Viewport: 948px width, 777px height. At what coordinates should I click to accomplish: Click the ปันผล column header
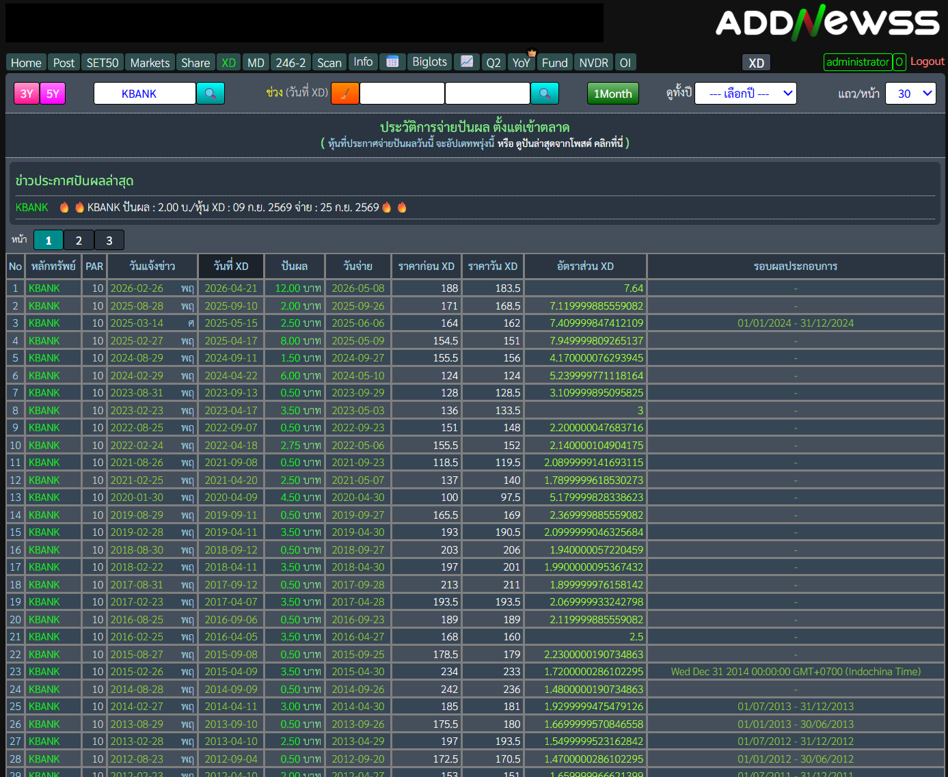tap(295, 267)
